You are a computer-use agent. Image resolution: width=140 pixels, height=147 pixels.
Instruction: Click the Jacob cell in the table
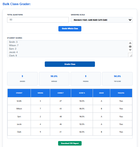(x=19, y=124)
